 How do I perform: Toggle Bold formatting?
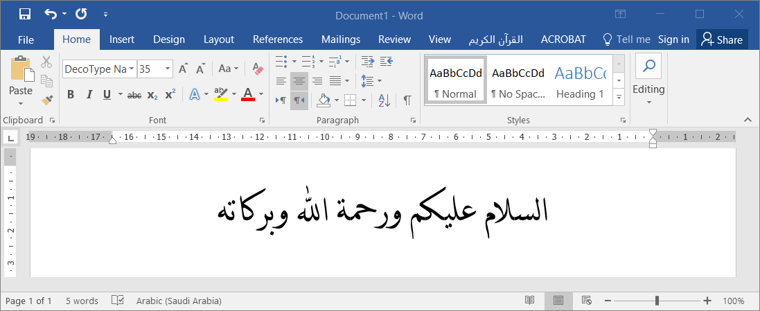pos(70,94)
